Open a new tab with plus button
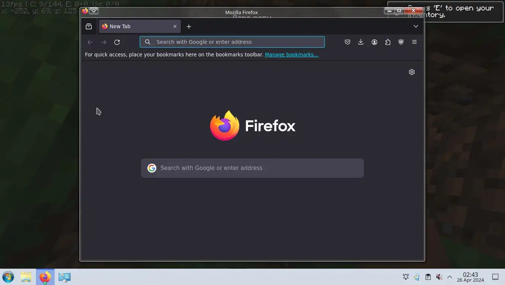Viewport: 505px width, 285px height. (x=189, y=26)
